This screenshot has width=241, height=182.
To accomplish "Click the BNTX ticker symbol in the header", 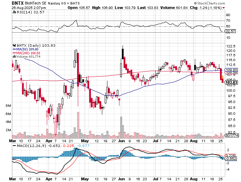I will pos(18,3).
